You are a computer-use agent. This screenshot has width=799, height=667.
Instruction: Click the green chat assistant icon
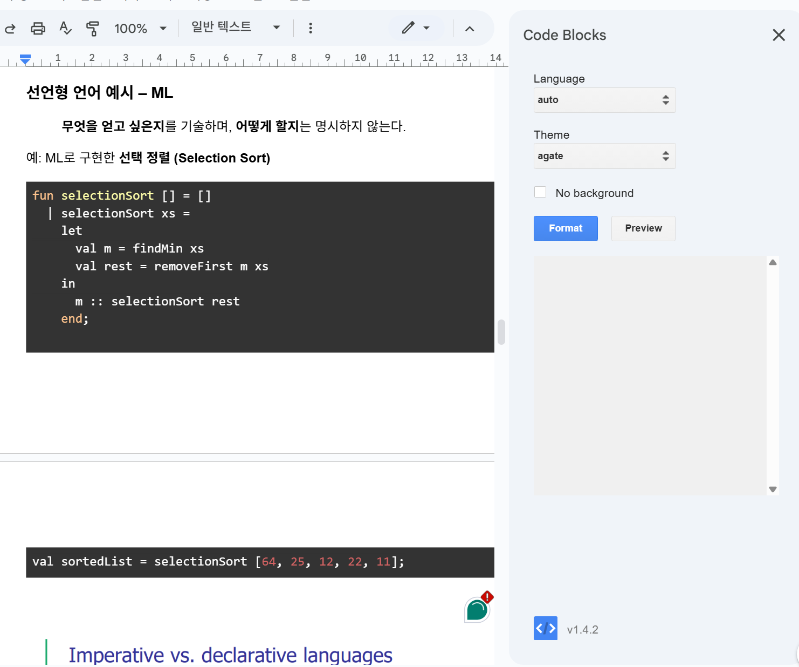click(x=478, y=610)
